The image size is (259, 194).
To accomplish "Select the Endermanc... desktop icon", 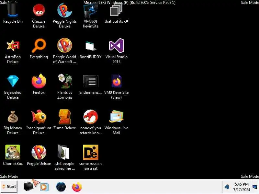I will (x=91, y=81).
